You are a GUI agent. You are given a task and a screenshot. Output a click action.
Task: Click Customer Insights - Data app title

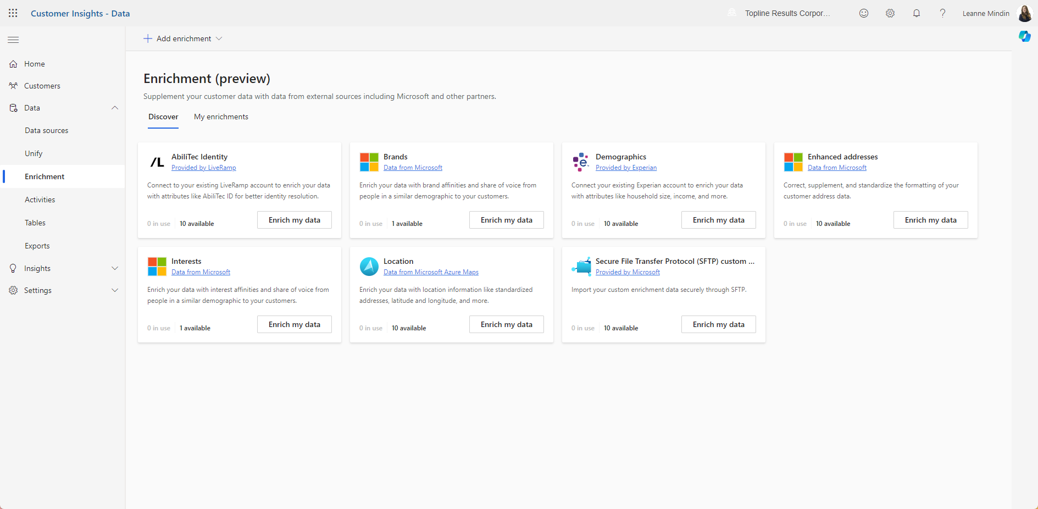[x=80, y=13]
